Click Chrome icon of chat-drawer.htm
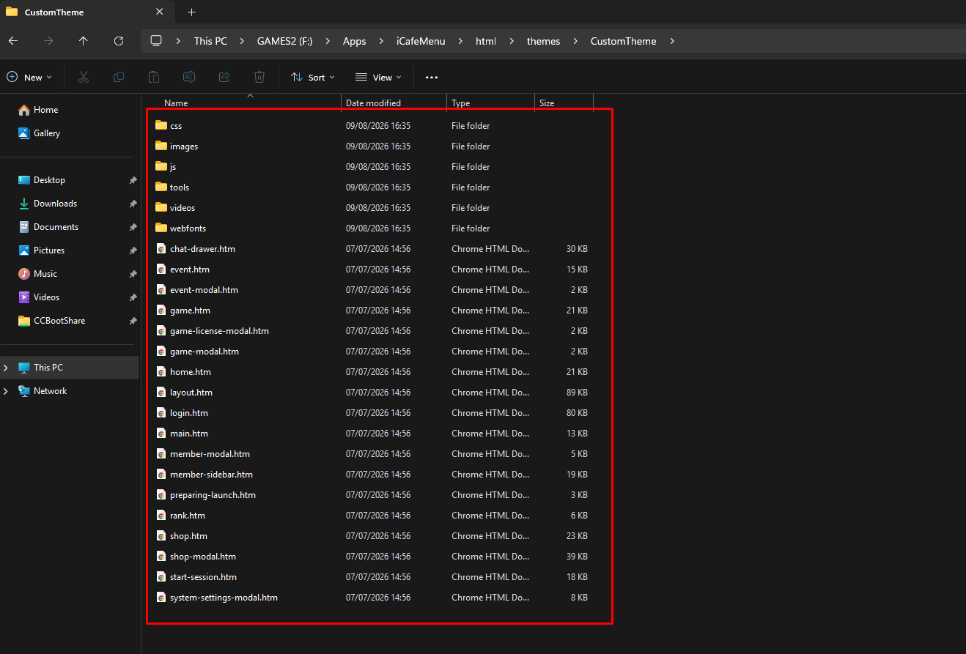This screenshot has width=966, height=654. click(161, 249)
